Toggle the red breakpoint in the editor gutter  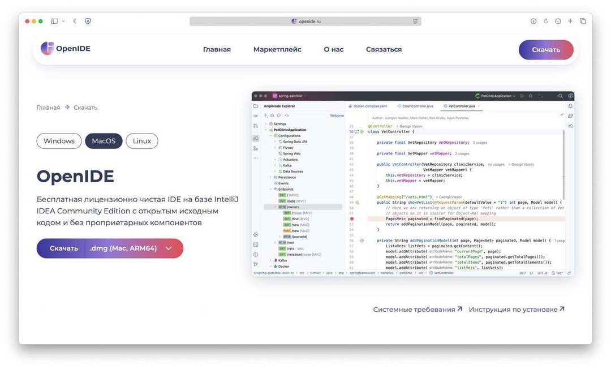(x=352, y=219)
